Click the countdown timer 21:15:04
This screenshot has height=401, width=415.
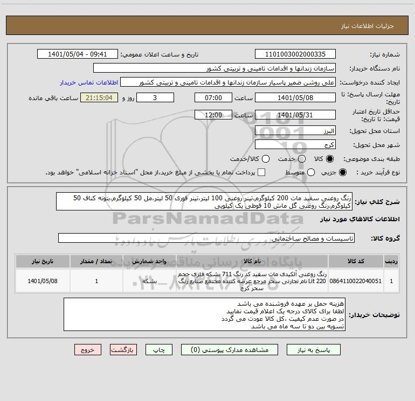pyautogui.click(x=99, y=97)
